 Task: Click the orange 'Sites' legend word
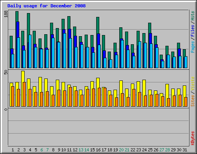pyautogui.click(x=192, y=101)
